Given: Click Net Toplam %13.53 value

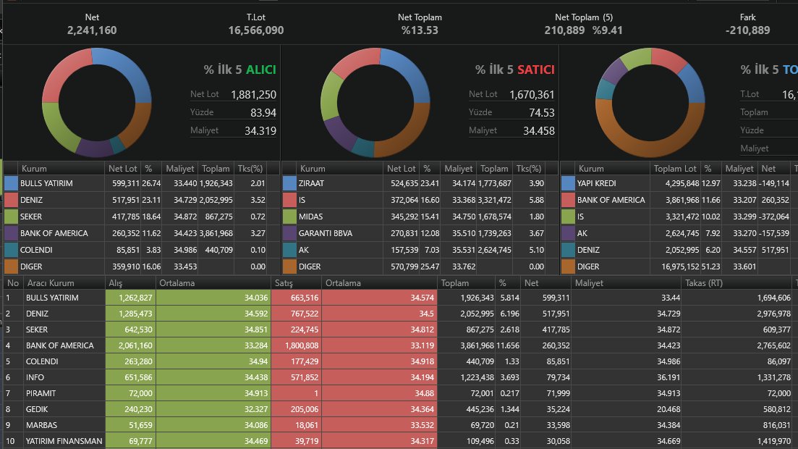Looking at the screenshot, I should point(420,30).
